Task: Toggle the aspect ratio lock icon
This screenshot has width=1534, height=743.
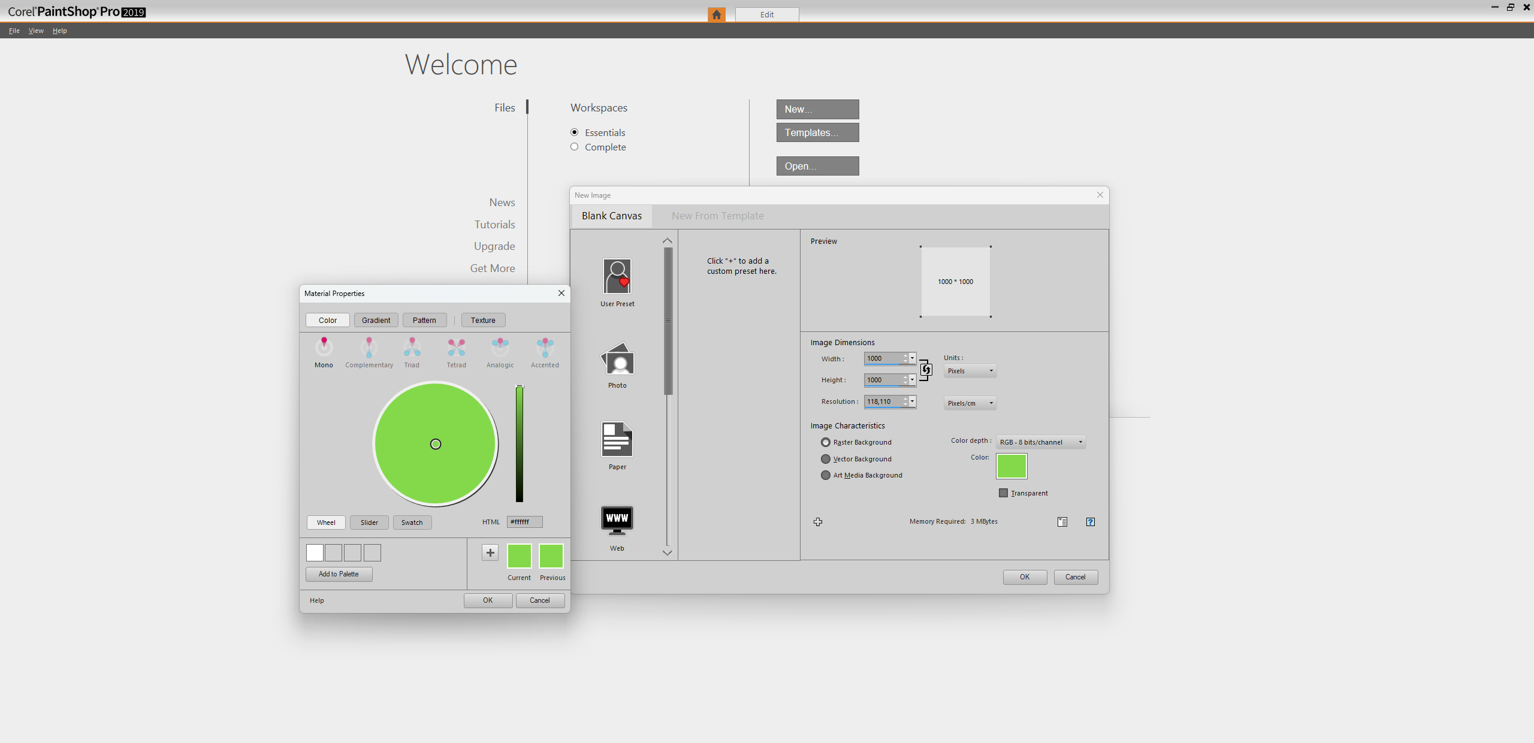Action: click(926, 369)
